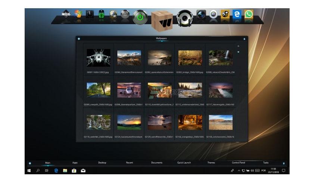Switch to the Quick Launch tab
Screen dimensions: 312x181
pyautogui.click(x=184, y=163)
